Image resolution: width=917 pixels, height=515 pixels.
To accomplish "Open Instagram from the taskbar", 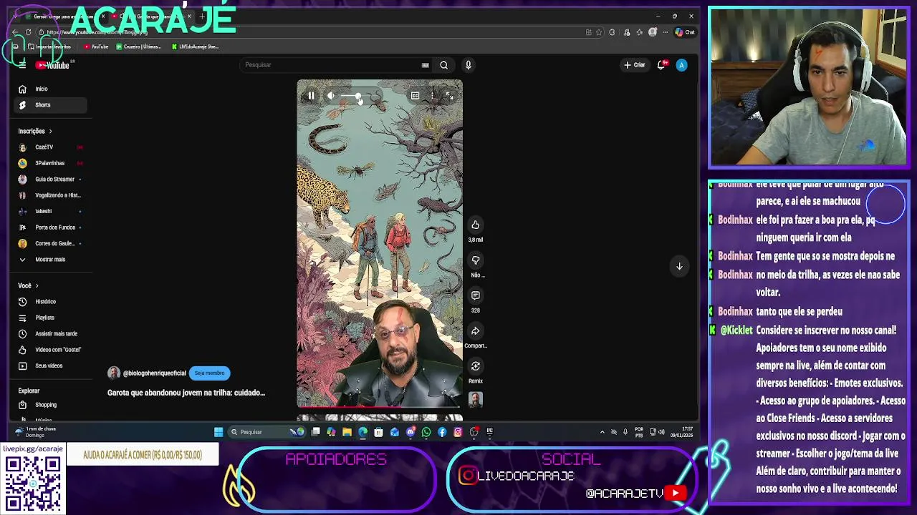I will (458, 432).
